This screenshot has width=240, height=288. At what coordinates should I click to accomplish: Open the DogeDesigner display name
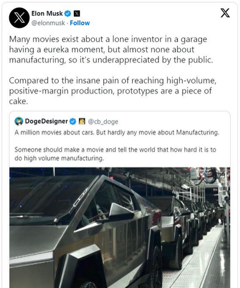tap(47, 121)
